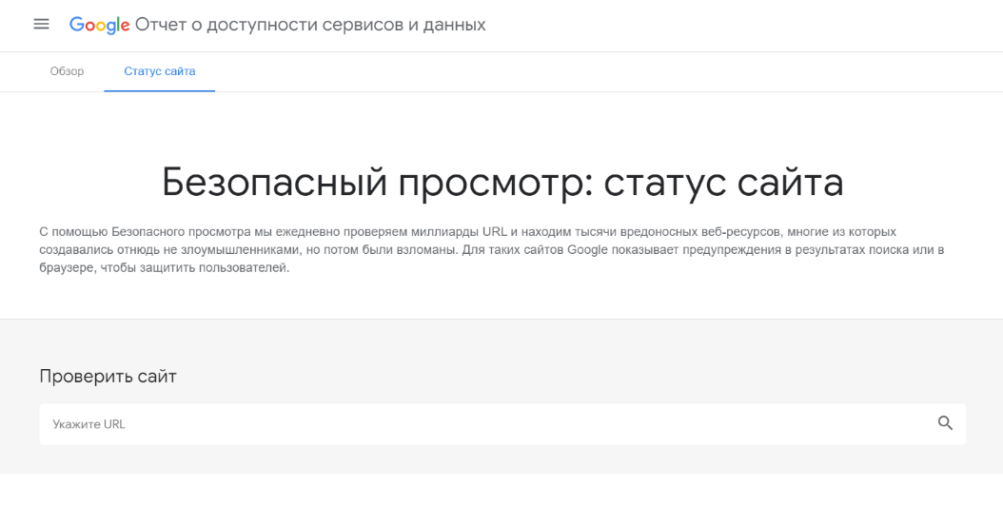The height and width of the screenshot is (507, 1003).
Task: Click the Google logo
Action: 100,25
